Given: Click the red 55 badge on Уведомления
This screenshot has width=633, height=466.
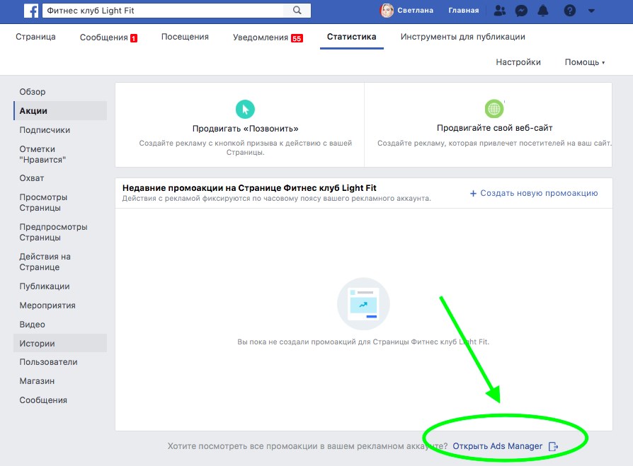Looking at the screenshot, I should point(297,38).
